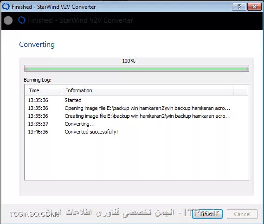Image resolution: width=264 pixels, height=224 pixels.
Task: Click the Time column header
Action: tap(43, 90)
